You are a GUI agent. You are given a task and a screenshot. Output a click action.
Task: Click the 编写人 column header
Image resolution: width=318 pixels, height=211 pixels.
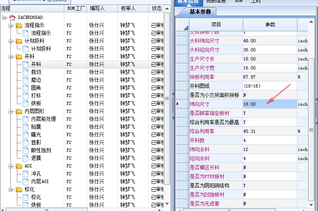[102, 8]
